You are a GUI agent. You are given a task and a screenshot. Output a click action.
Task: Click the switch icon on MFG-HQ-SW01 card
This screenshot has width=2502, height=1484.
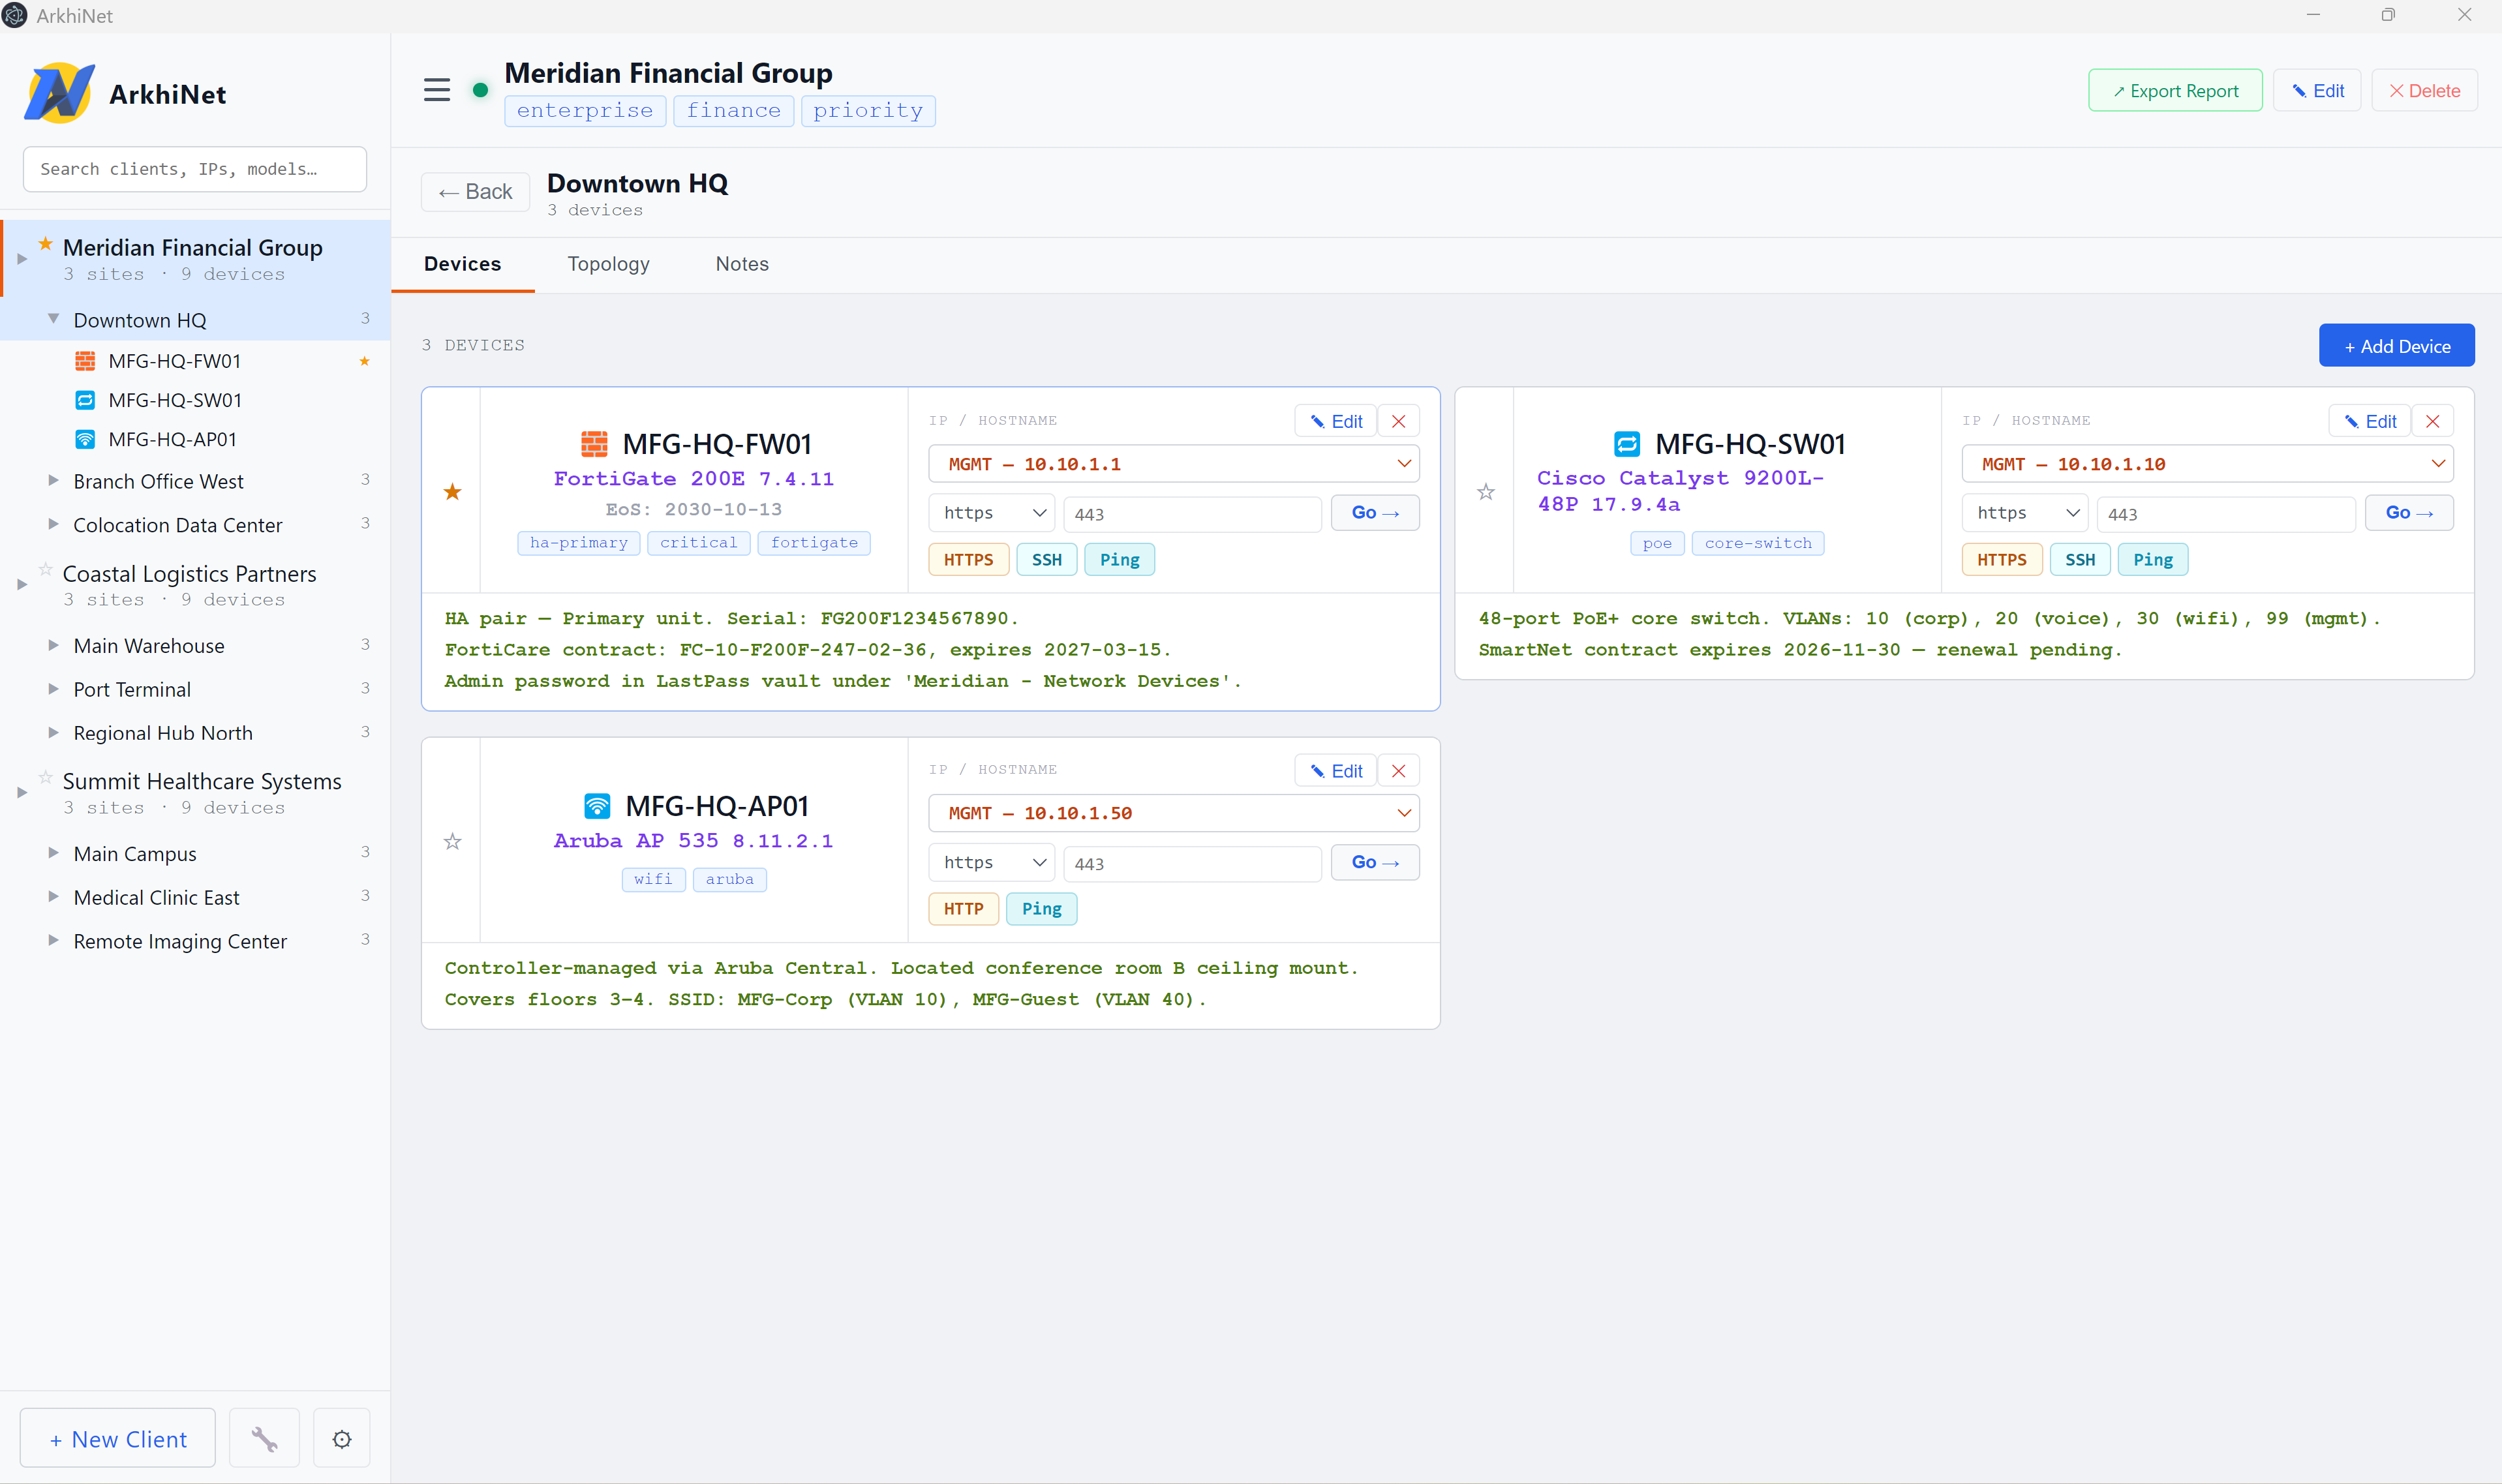click(x=1627, y=443)
